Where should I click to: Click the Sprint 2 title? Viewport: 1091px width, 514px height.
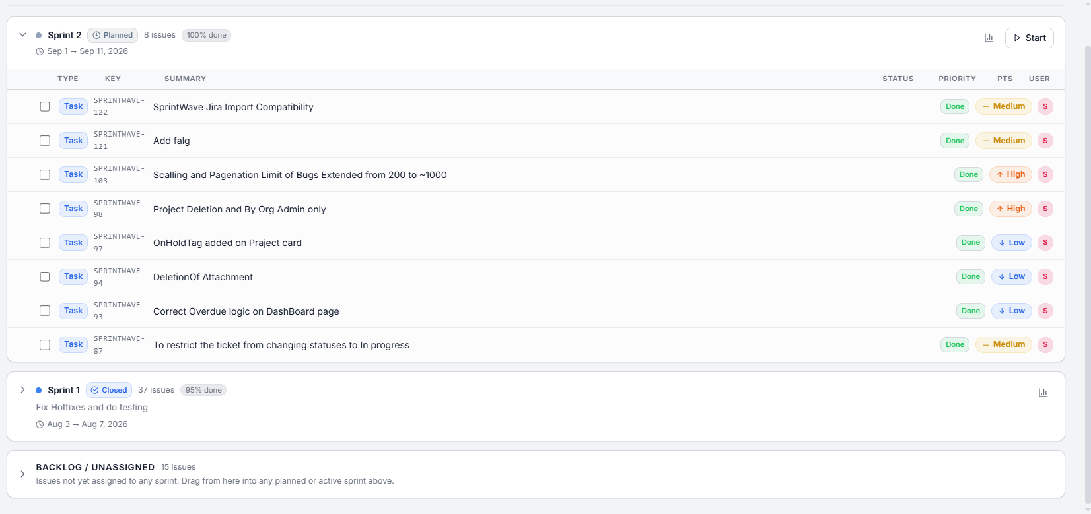tap(65, 35)
